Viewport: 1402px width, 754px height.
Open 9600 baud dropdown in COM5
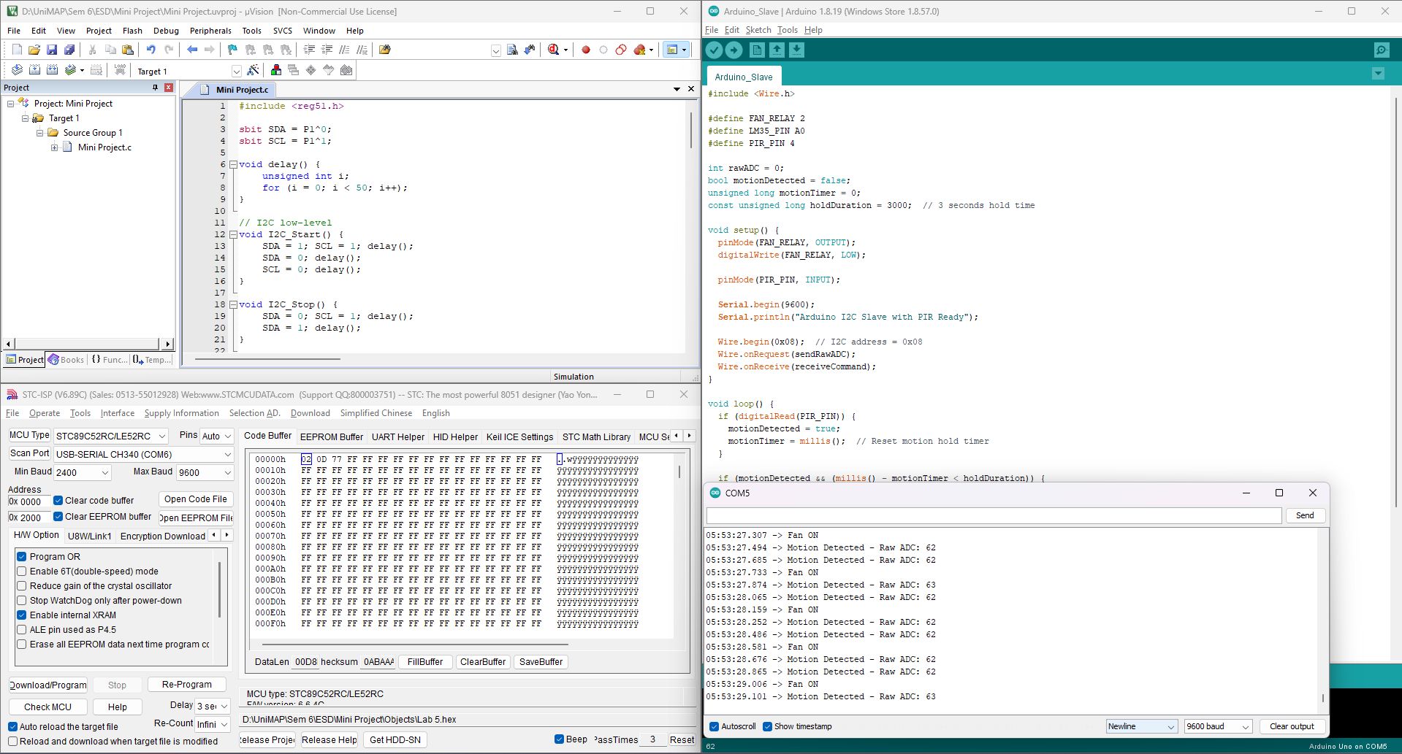(1218, 726)
